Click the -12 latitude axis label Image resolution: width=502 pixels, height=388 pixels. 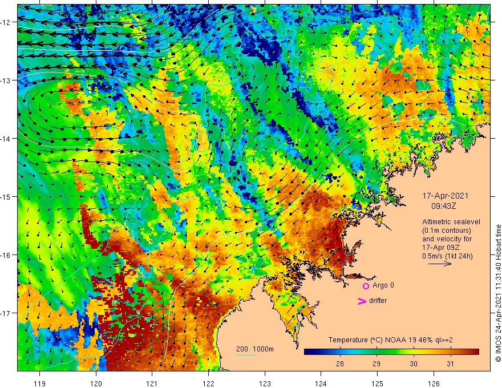pos(6,22)
